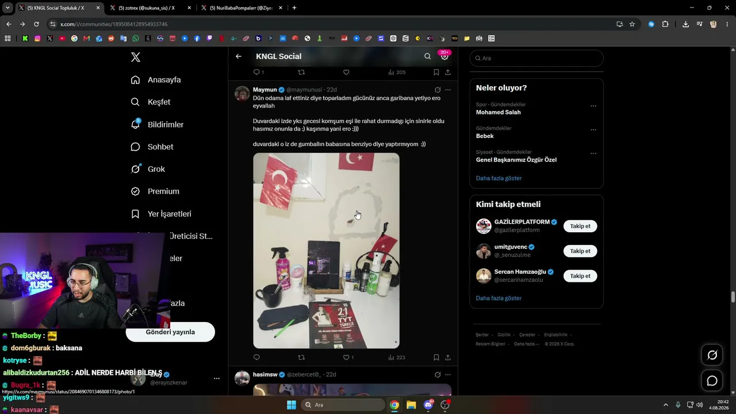736x414 pixels.
Task: Follow Sercan Hamzaoğlu with Takip et
Action: (580, 276)
